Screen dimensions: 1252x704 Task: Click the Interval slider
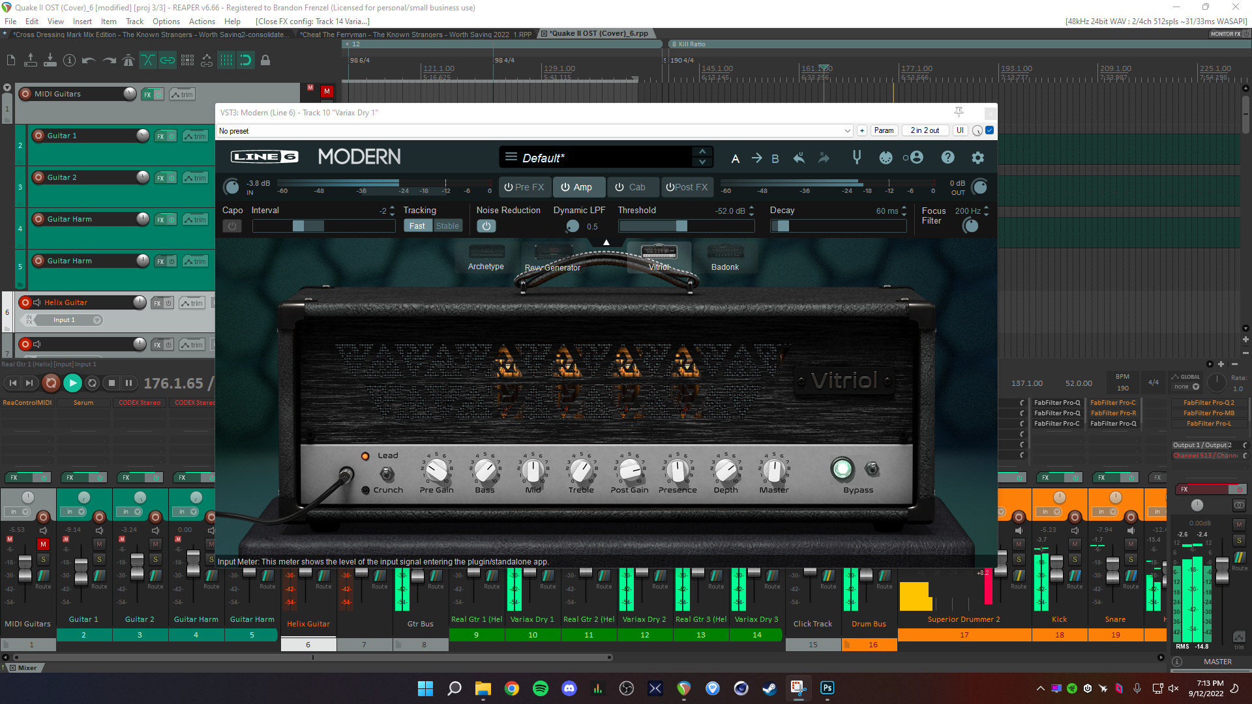(x=323, y=226)
